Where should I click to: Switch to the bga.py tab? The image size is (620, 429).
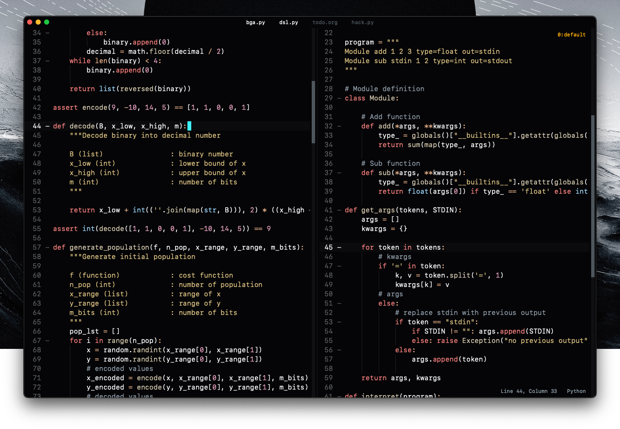pos(255,22)
